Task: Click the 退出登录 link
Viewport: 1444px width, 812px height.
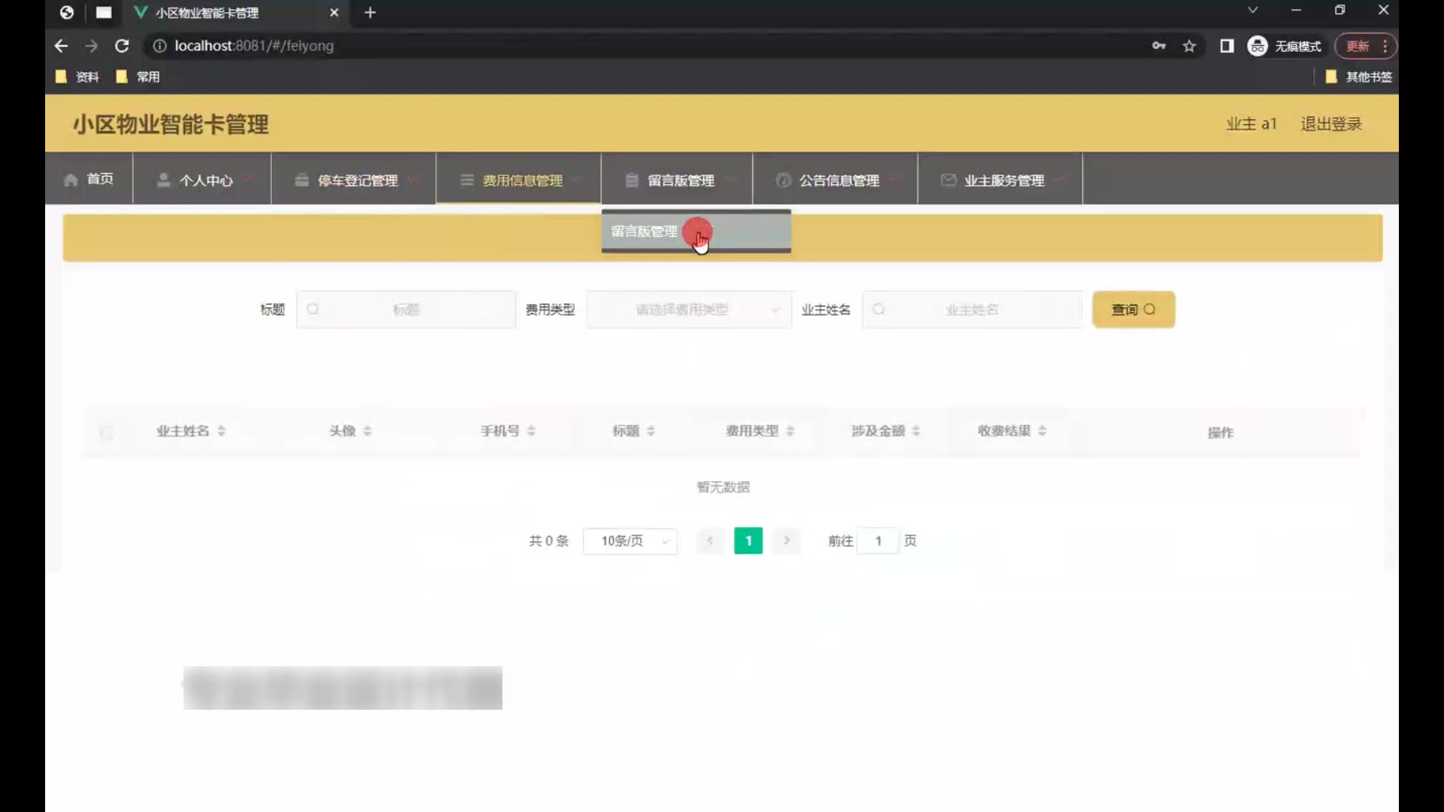Action: tap(1330, 124)
